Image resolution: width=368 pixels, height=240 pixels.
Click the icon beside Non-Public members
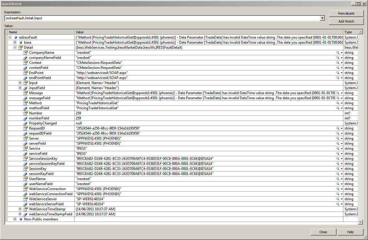click(x=20, y=219)
